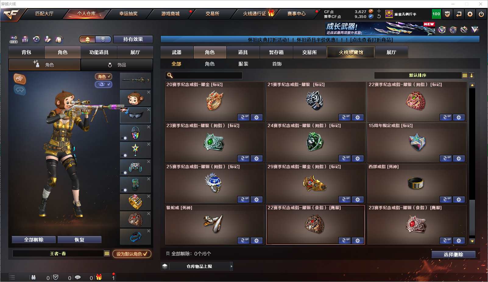Toggle the key OFF switch icon
Image resolution: width=488 pixels, height=282 pixels.
(x=14, y=40)
